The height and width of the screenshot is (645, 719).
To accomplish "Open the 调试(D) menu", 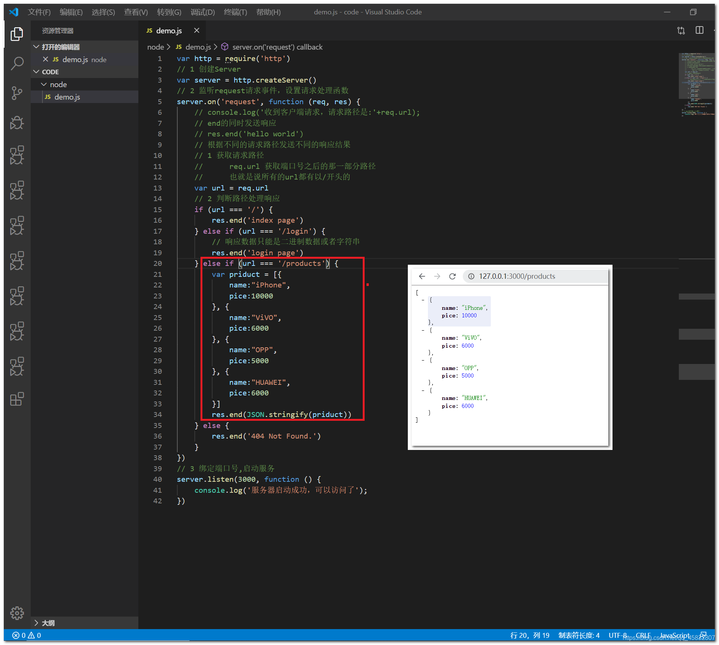I will [202, 12].
